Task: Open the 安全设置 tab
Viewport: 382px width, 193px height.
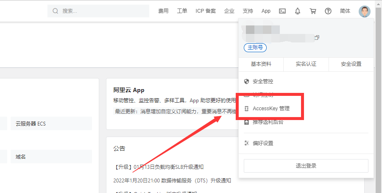Action: [x=351, y=64]
